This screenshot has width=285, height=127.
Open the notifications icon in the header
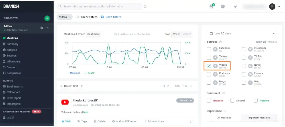tap(211, 7)
